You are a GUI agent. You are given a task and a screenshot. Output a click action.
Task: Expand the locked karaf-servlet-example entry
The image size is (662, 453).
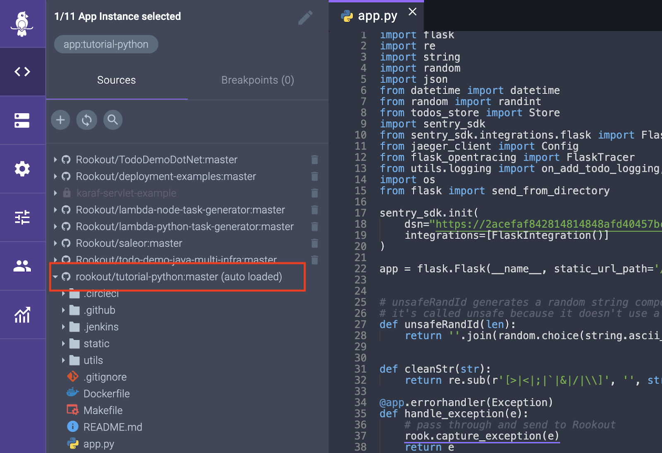point(55,193)
